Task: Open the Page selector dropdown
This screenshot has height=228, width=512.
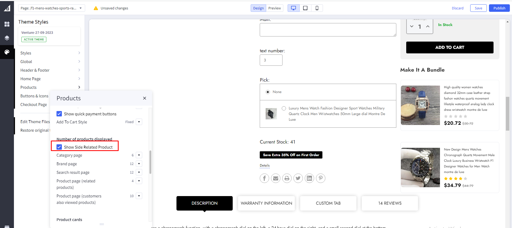Action: coord(52,8)
